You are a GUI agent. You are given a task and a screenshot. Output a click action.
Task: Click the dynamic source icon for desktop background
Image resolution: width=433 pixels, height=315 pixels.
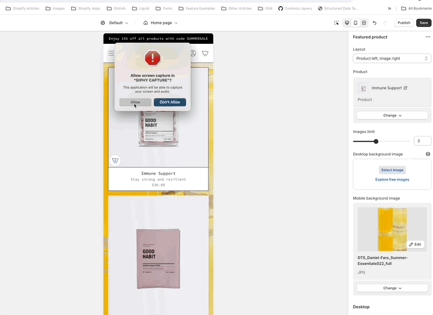point(428,154)
